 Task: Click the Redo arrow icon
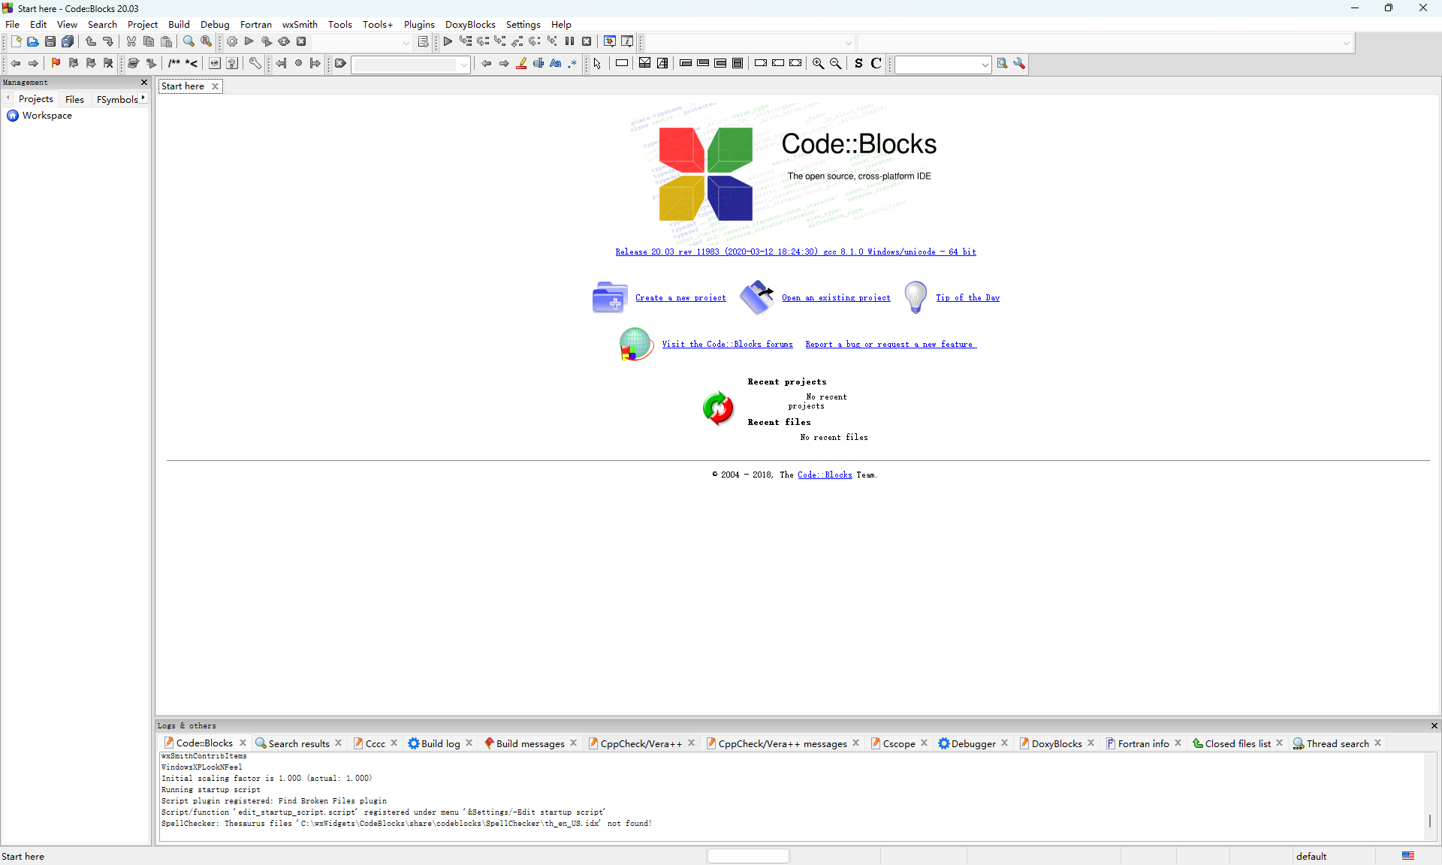tap(108, 42)
